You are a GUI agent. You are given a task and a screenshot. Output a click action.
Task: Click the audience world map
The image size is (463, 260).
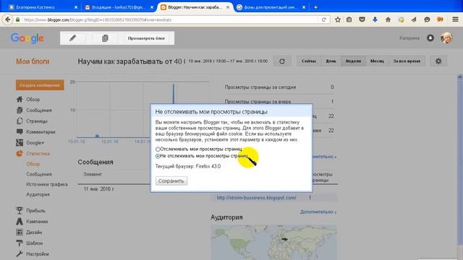273,243
